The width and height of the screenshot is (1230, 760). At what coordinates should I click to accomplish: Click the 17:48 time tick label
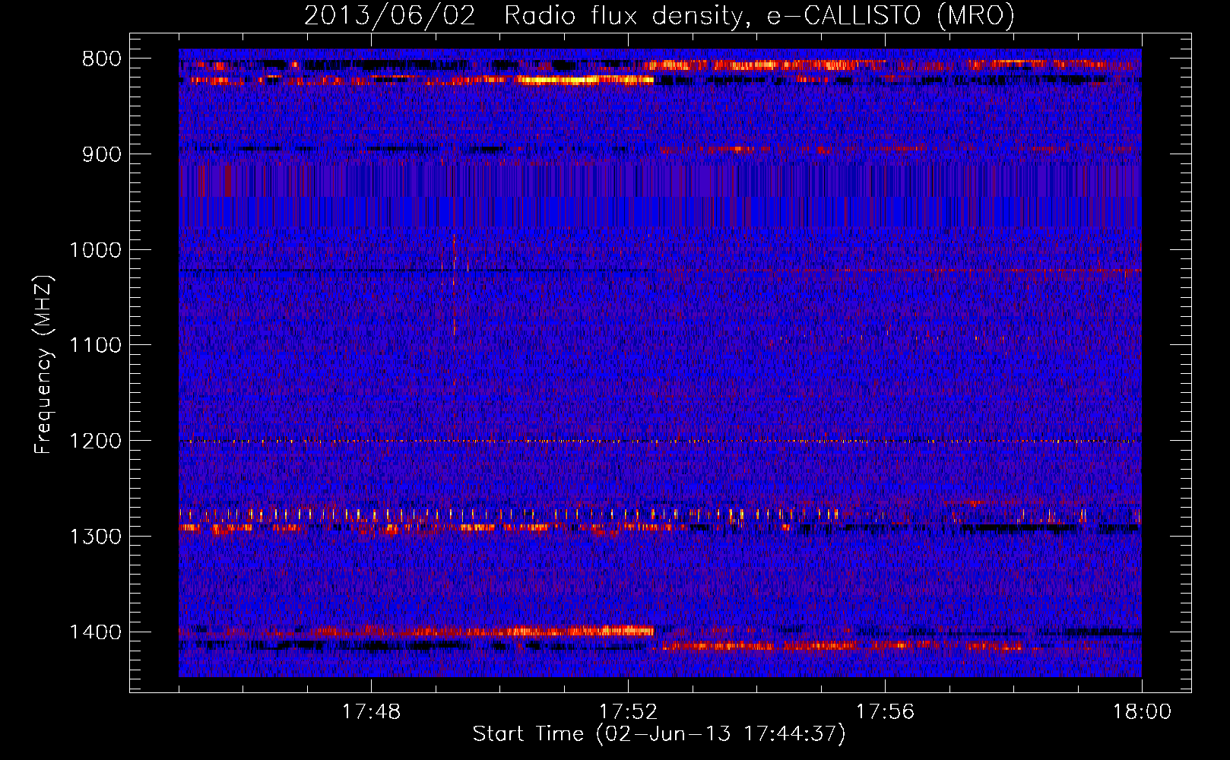click(371, 712)
